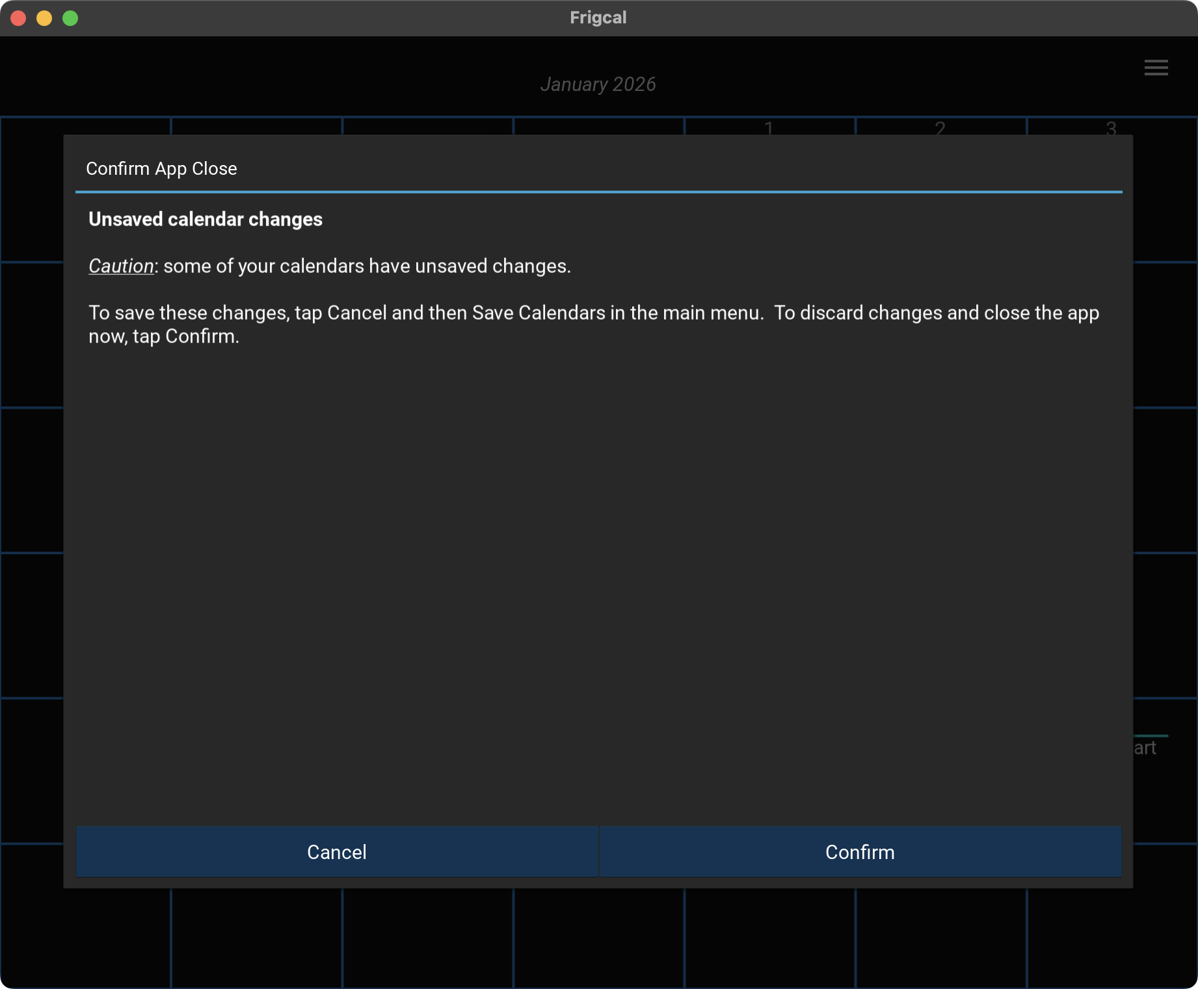Click the underlined Caution text
The width and height of the screenshot is (1198, 989).
121,266
